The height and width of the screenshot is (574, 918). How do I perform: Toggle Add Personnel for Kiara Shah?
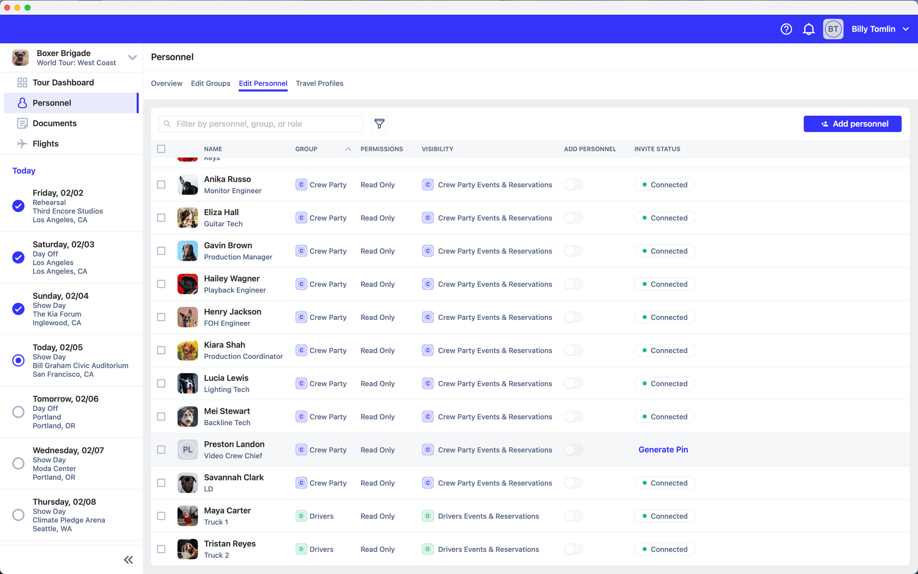(x=573, y=350)
